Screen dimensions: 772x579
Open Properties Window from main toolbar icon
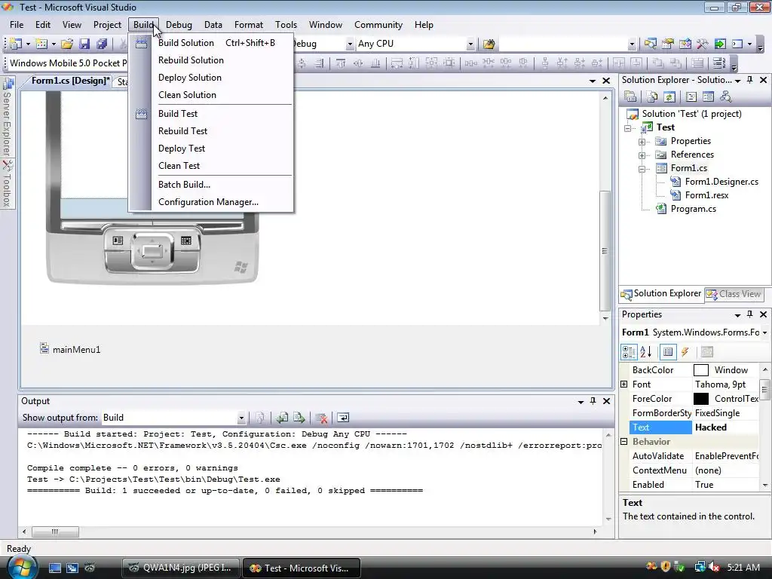[x=668, y=44]
